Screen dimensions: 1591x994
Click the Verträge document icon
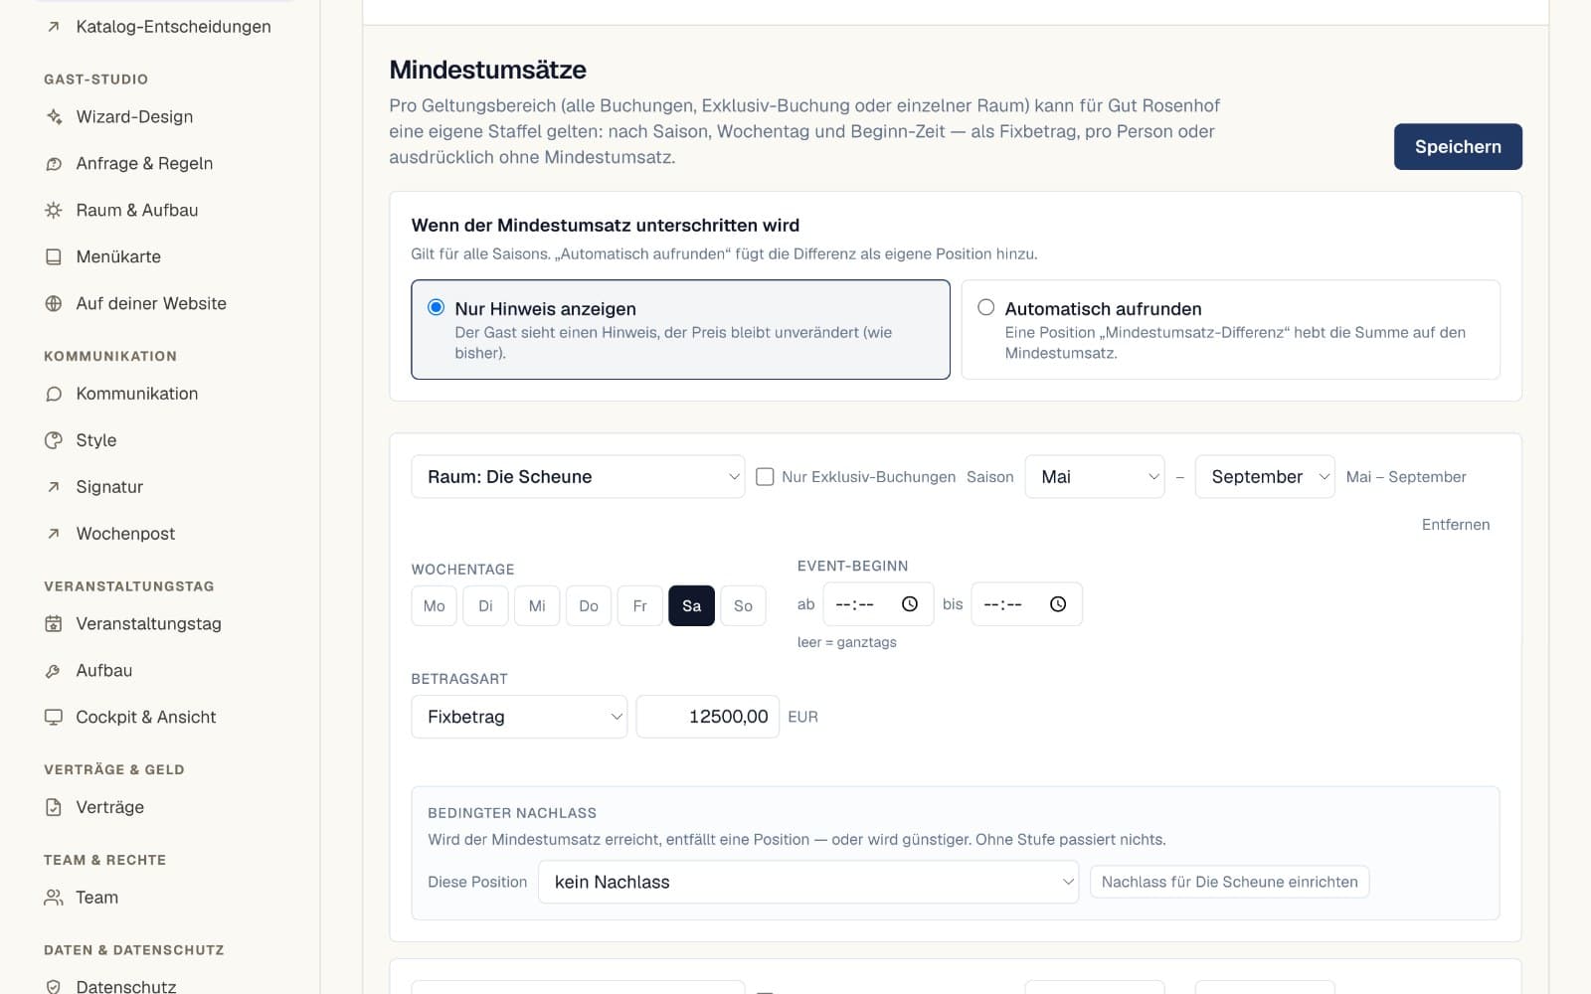pyautogui.click(x=54, y=807)
